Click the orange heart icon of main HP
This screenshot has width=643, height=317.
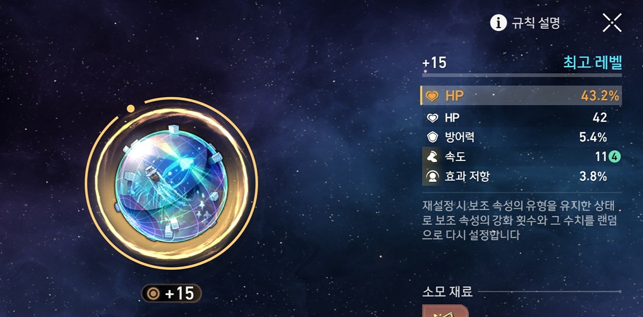pyautogui.click(x=432, y=96)
